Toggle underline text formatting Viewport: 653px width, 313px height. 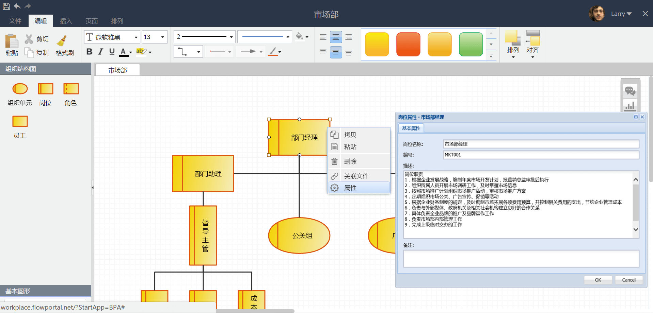112,52
